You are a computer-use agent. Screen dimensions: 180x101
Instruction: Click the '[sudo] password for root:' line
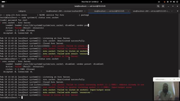(14, 20)
